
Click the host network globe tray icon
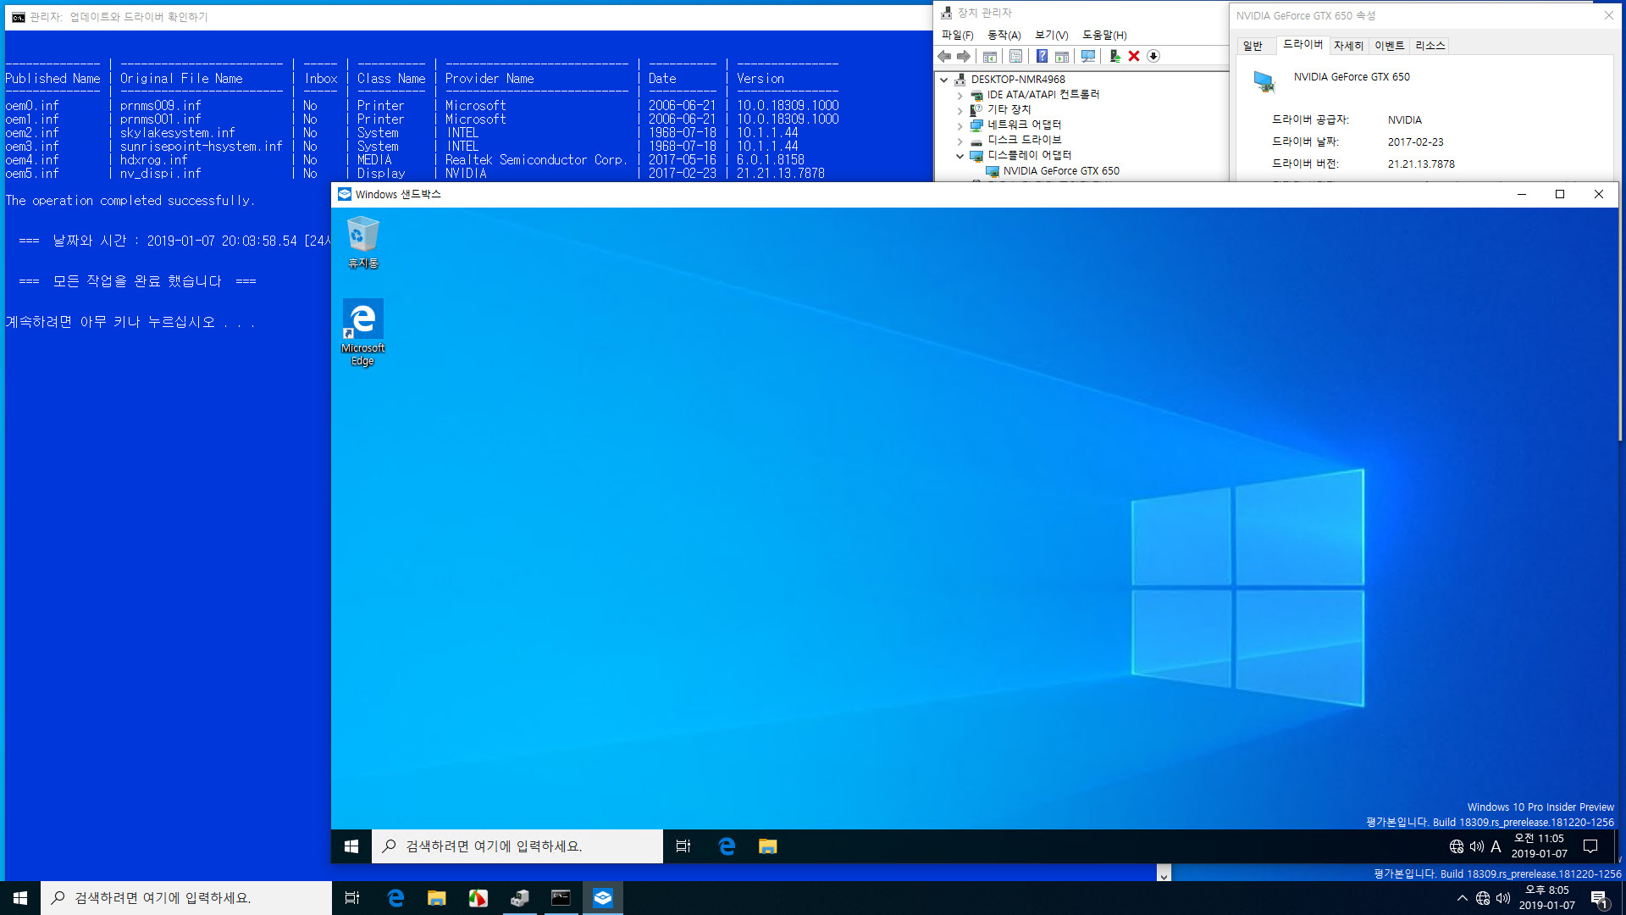coord(1483,898)
